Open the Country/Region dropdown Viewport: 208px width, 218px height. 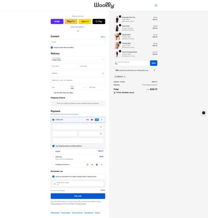[x=78, y=59]
